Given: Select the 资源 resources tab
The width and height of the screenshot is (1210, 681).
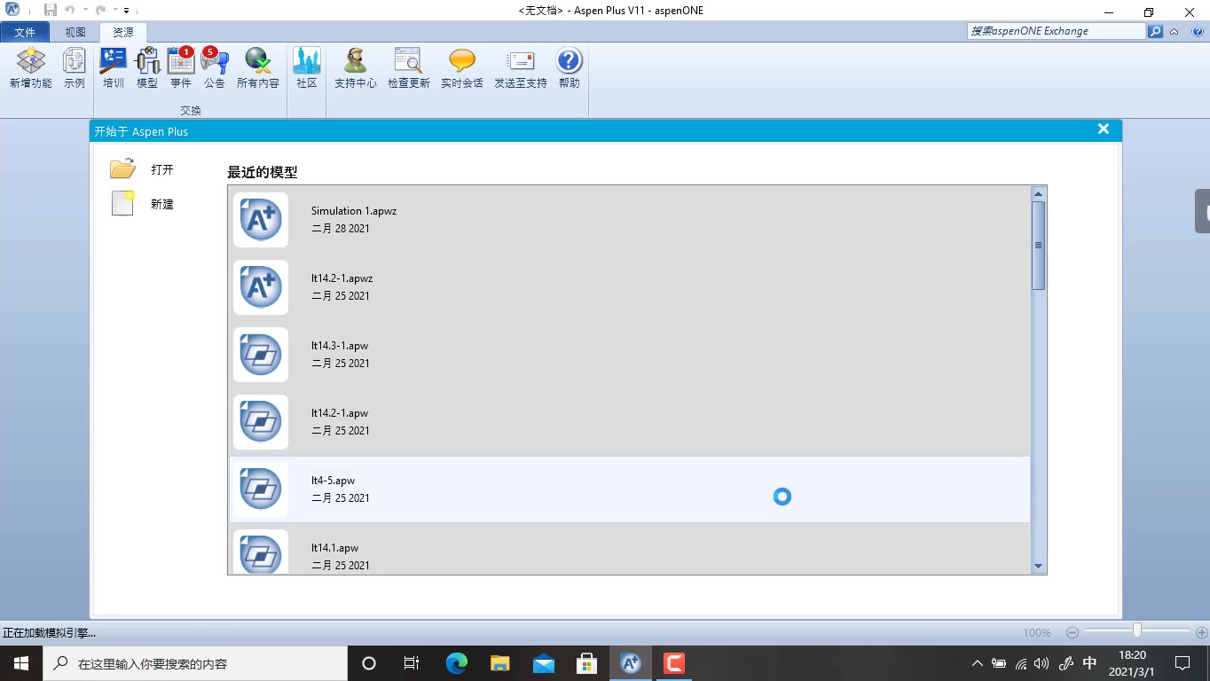Looking at the screenshot, I should coord(123,32).
